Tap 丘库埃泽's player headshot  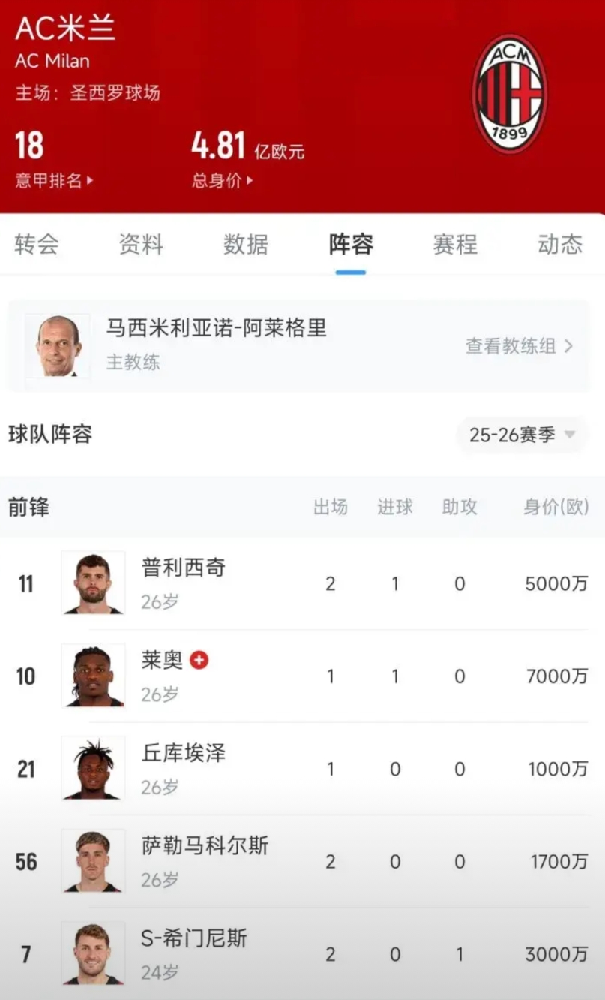point(93,768)
